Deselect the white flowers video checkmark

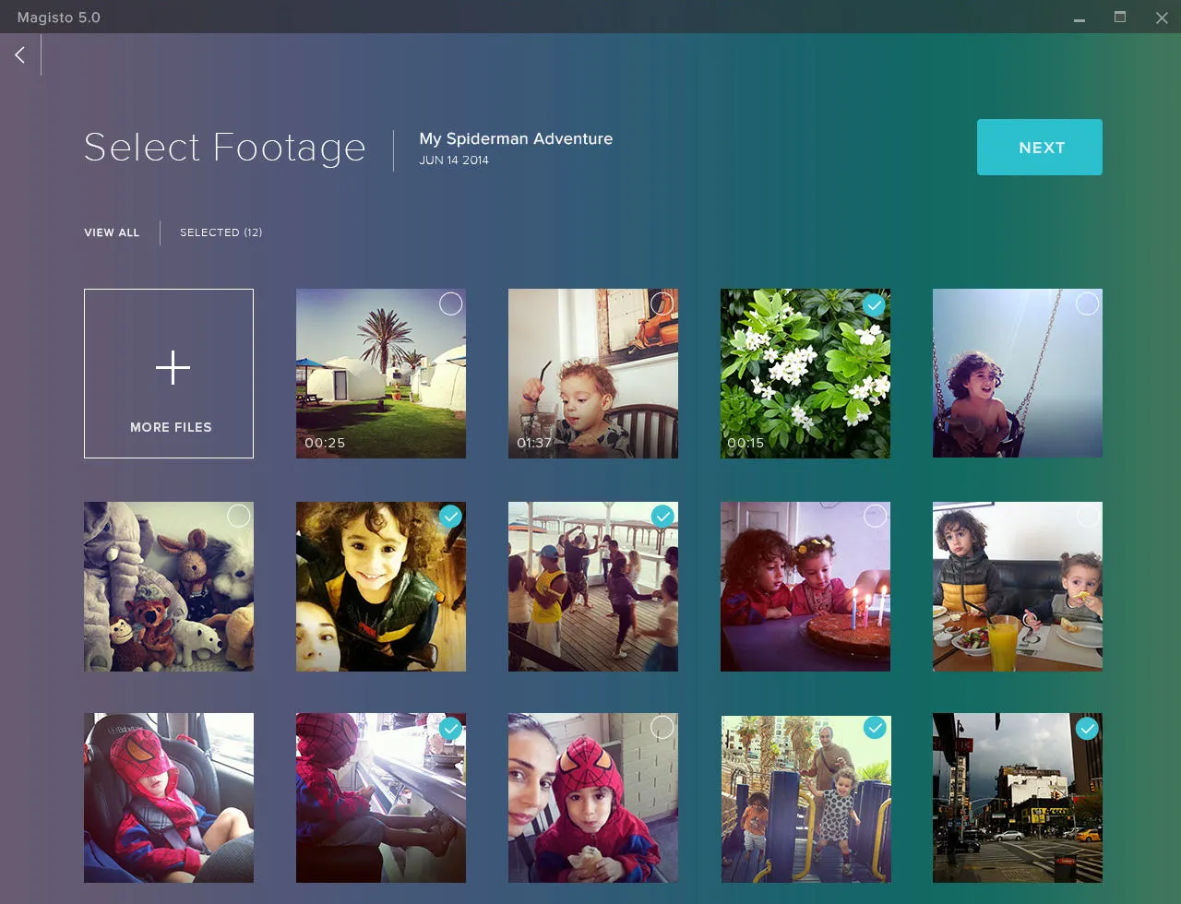point(874,304)
